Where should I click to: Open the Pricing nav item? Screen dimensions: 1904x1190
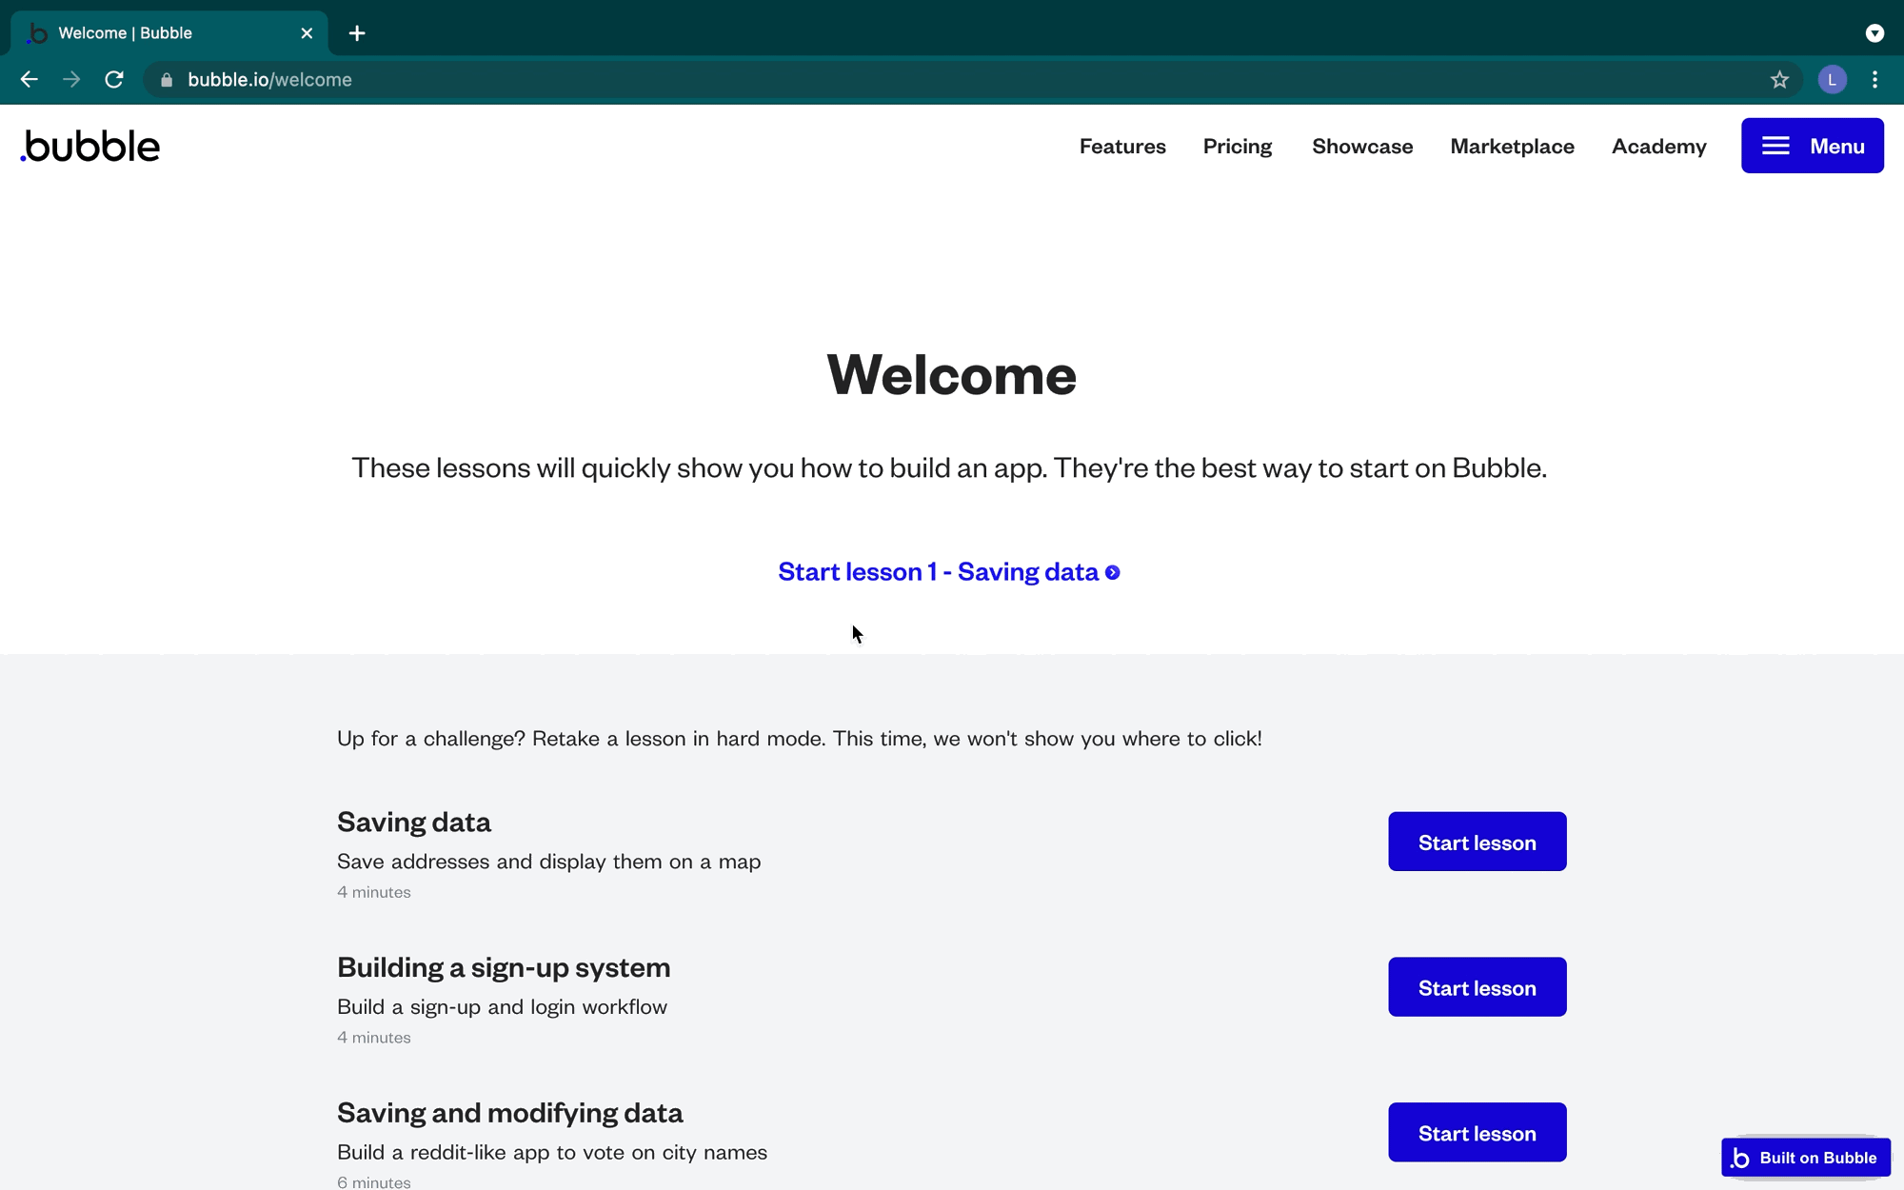[x=1238, y=146]
